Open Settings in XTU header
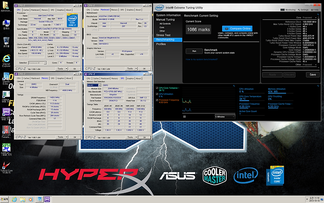Screen dimensions: 324x203 [303, 9]
